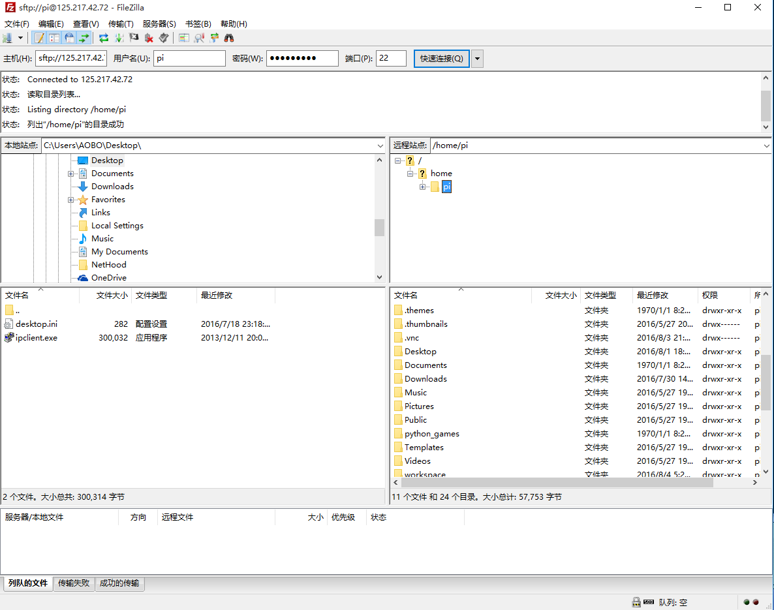The height and width of the screenshot is (610, 774).
Task: Open the 编辑(E) menu
Action: click(51, 23)
